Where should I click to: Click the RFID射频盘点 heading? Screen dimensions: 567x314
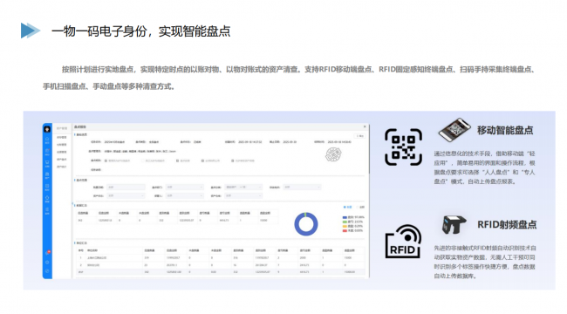click(x=507, y=225)
